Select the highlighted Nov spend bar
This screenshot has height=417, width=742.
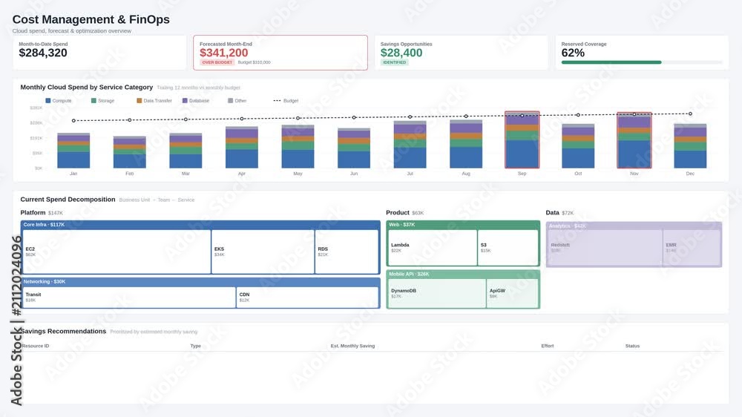pyautogui.click(x=634, y=140)
